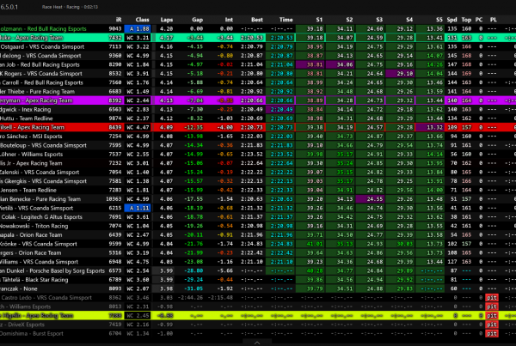
Task: Sort by the Class column header
Action: pos(142,20)
